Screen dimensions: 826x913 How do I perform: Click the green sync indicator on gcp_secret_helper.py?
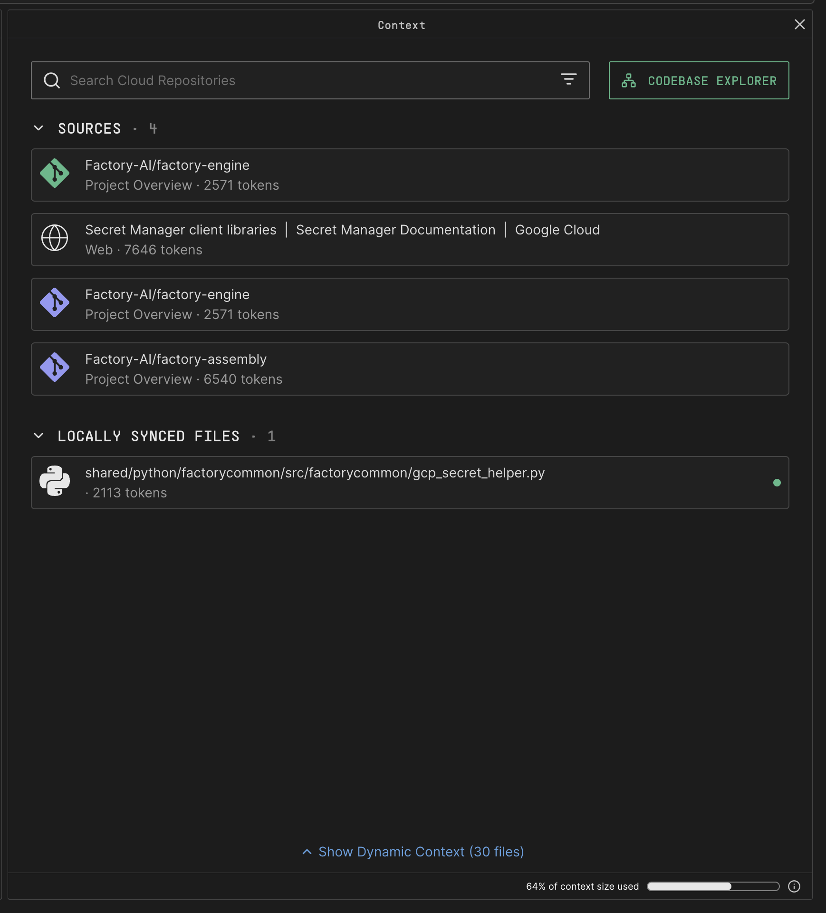[x=777, y=483]
